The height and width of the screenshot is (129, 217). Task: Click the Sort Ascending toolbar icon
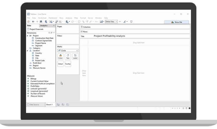(x=83, y=22)
